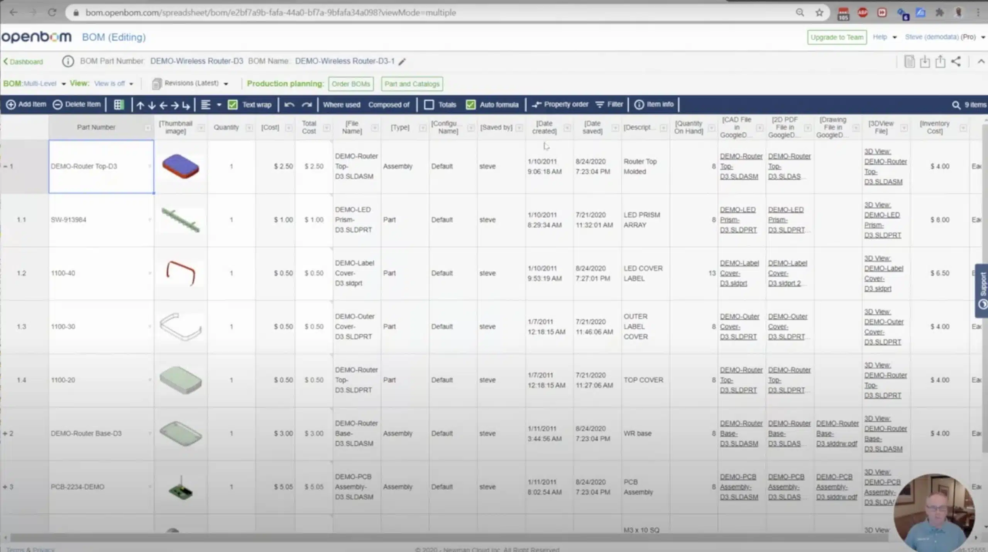The height and width of the screenshot is (552, 988).
Task: Open the Filter tool
Action: [609, 104]
